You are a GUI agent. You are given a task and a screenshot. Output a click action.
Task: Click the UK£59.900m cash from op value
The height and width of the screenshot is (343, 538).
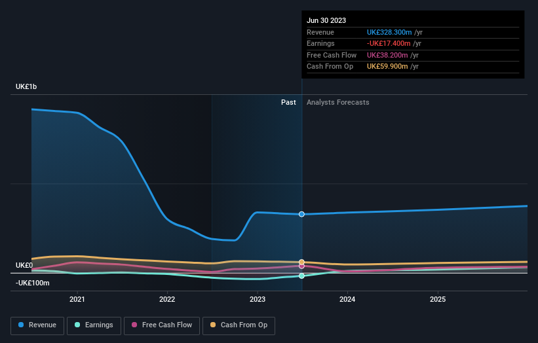(x=387, y=67)
